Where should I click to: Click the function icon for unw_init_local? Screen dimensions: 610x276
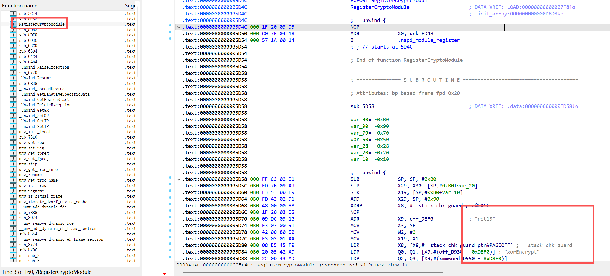point(13,132)
